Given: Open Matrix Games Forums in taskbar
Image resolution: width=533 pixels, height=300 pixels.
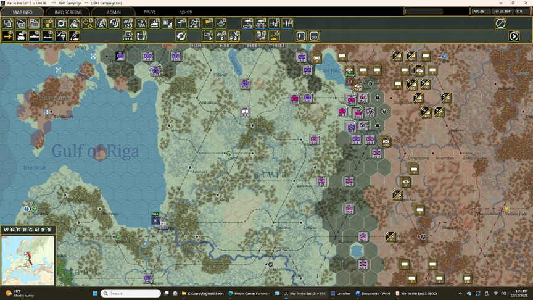Looking at the screenshot, I should click(249, 293).
